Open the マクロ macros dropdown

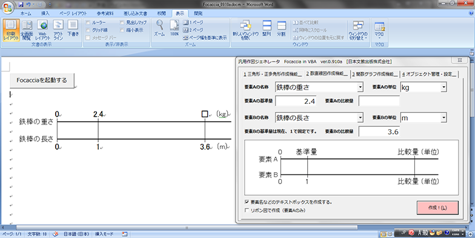click(x=379, y=30)
